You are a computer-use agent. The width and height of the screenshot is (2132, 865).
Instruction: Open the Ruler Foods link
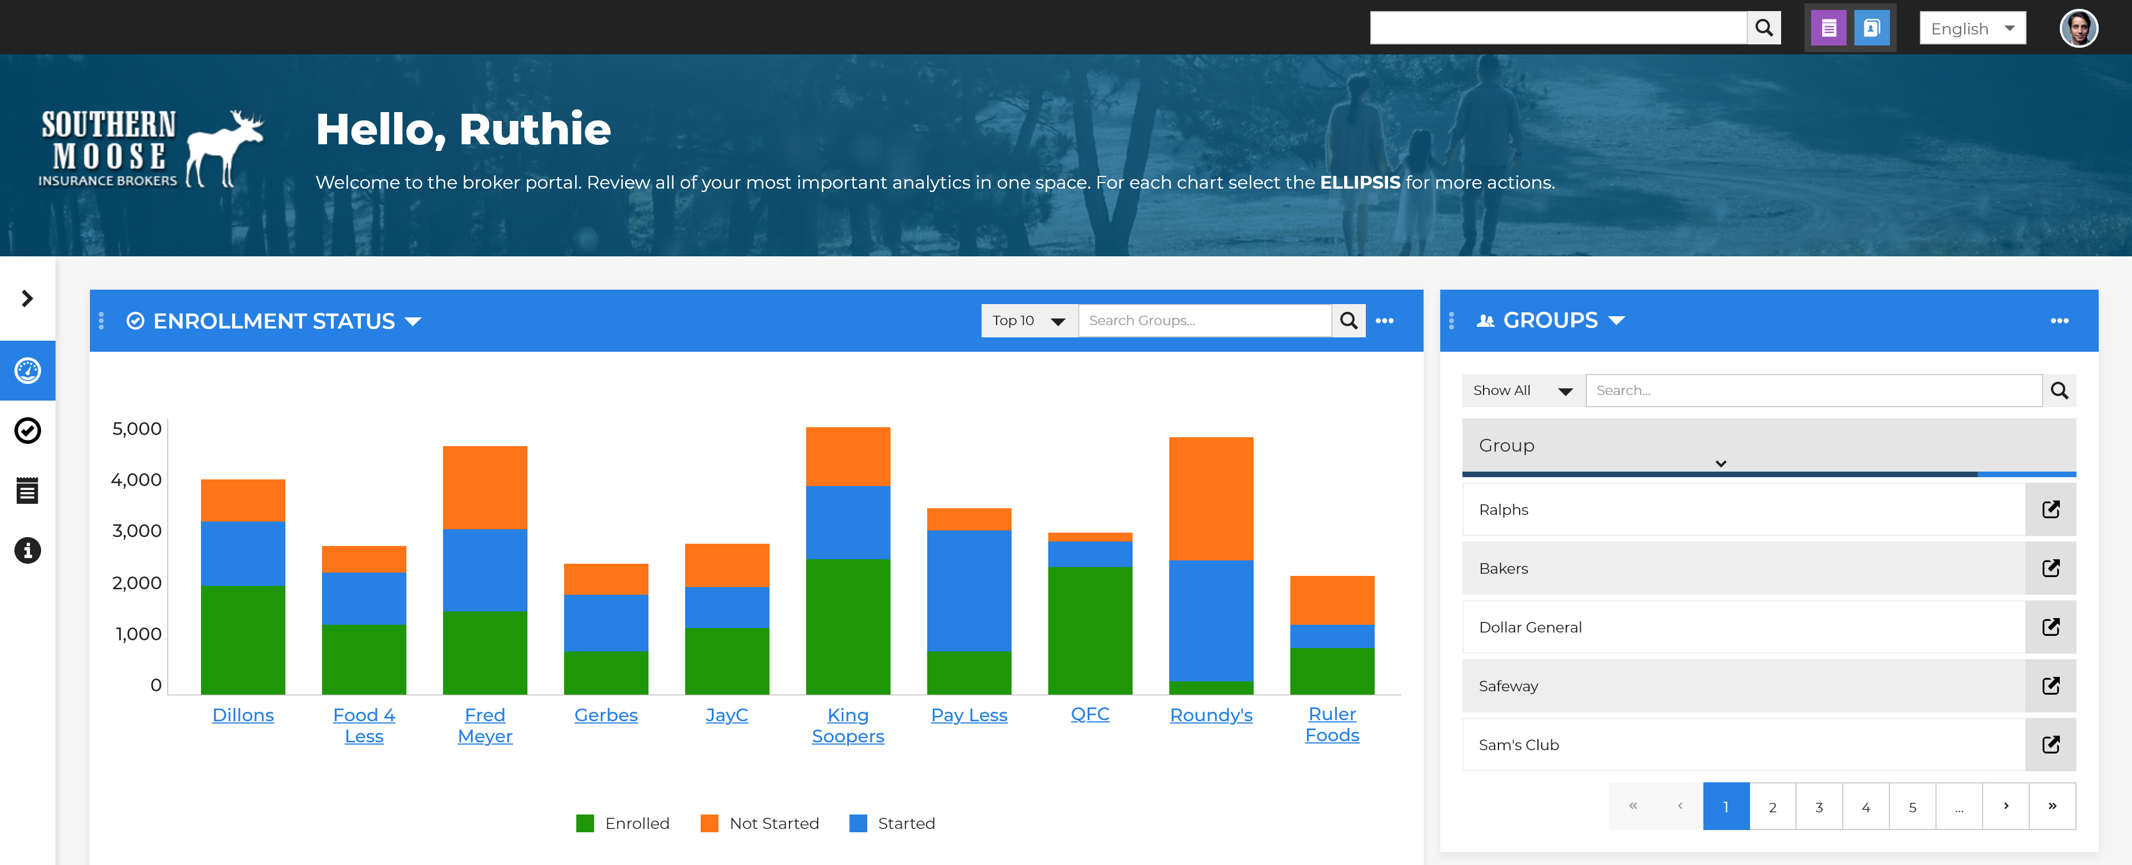[1332, 725]
